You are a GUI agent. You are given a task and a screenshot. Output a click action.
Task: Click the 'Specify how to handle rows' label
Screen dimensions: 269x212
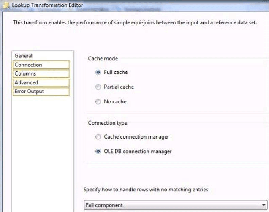[146, 190]
